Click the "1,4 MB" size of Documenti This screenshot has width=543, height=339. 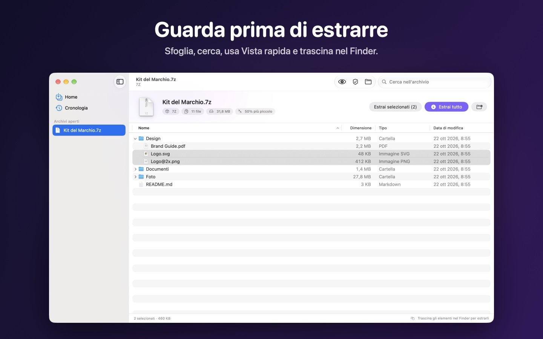pos(364,169)
